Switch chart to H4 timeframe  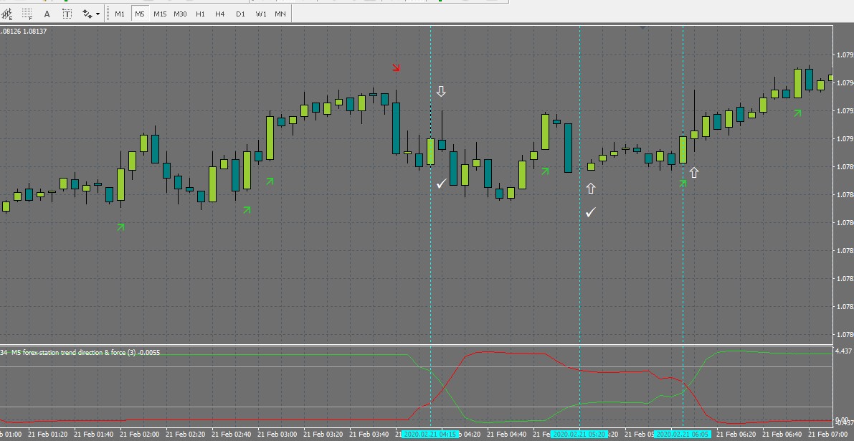pyautogui.click(x=220, y=14)
